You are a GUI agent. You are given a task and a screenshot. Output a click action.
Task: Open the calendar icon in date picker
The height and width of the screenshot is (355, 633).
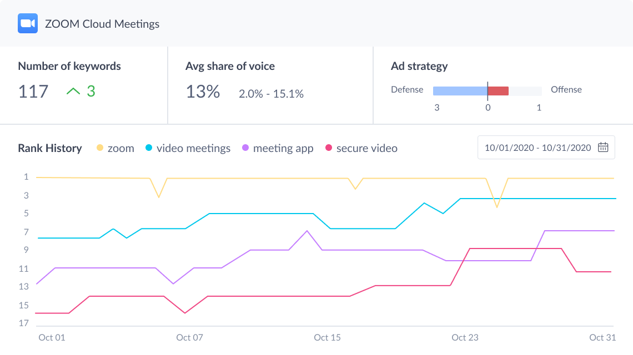pos(603,148)
